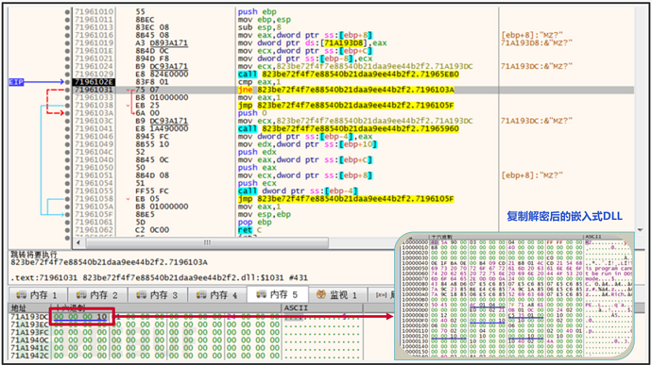Click the ASCII column header in dump
This screenshot has height=365, width=652.
(x=296, y=308)
